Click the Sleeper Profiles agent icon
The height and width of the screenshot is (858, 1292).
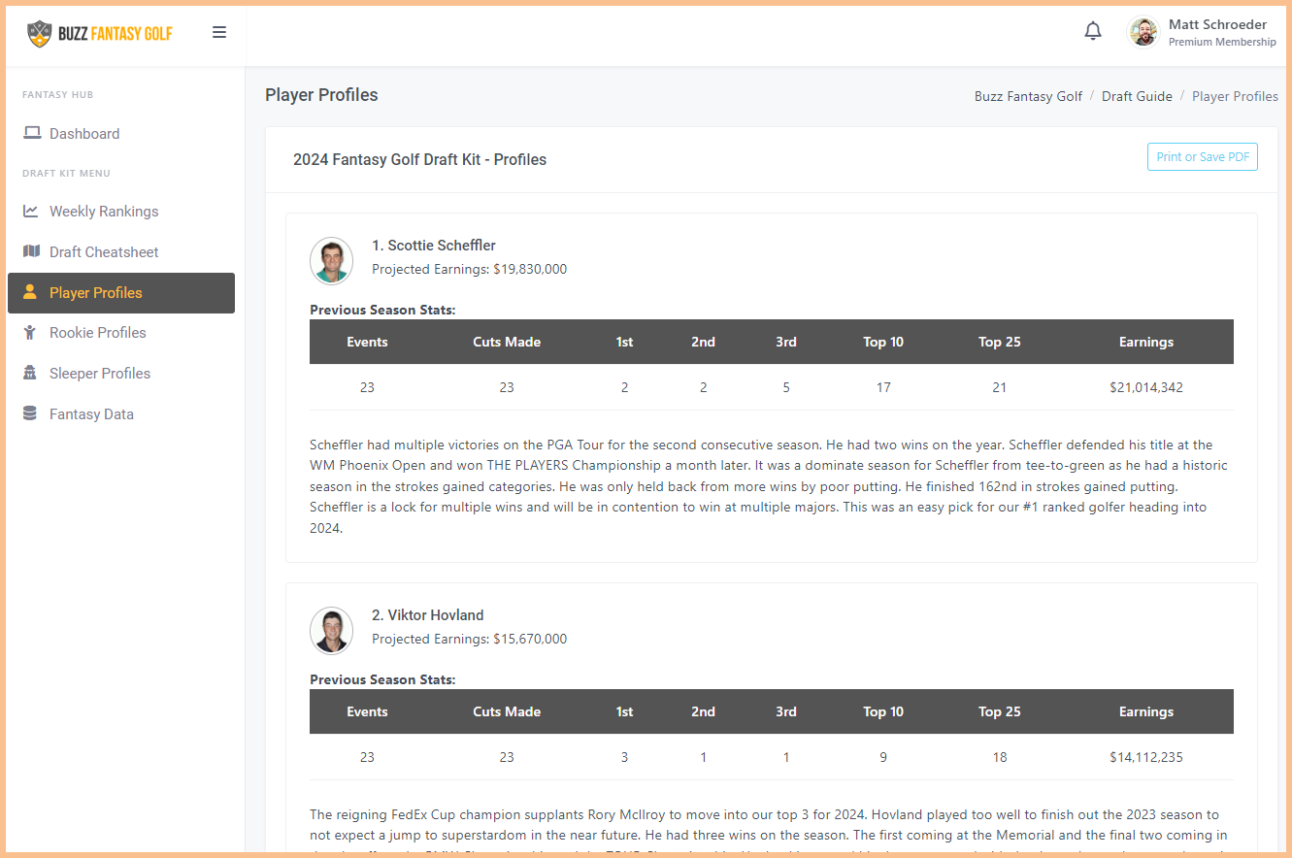(x=30, y=373)
